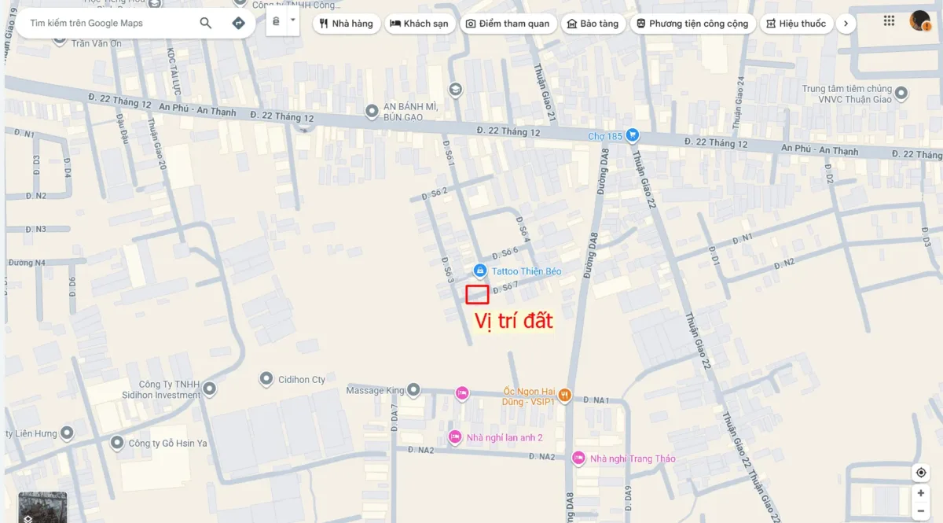Image resolution: width=943 pixels, height=523 pixels.
Task: Open the map layers thumbnail
Action: [42, 507]
